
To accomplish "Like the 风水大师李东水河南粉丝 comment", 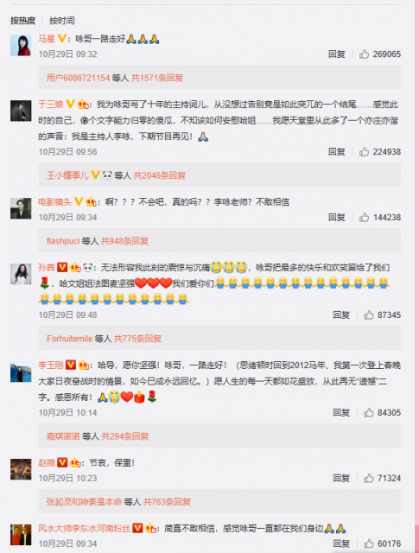I will coord(369,543).
